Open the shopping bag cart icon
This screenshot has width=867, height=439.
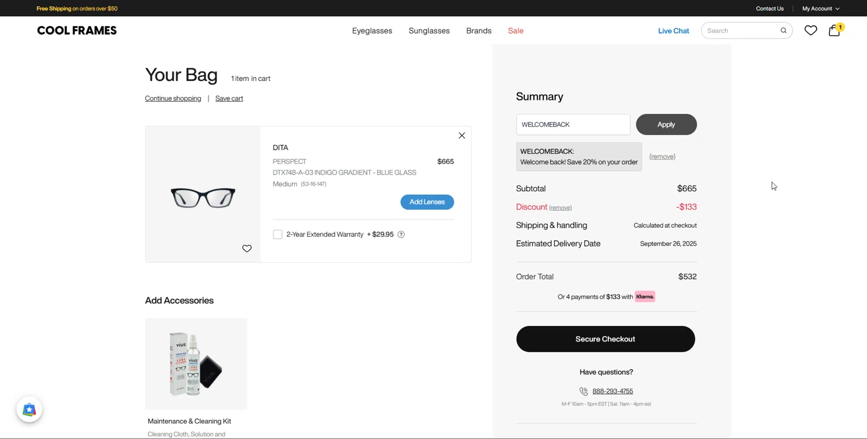834,31
